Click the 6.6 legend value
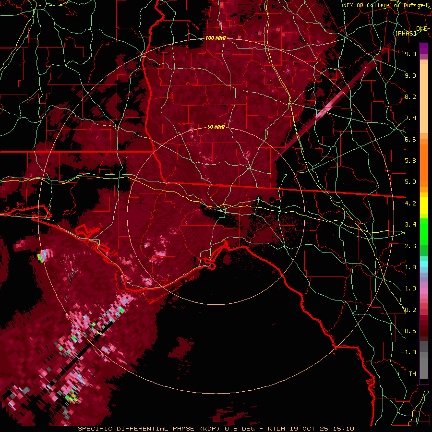Viewport: 432px width, 432px height. click(x=410, y=139)
